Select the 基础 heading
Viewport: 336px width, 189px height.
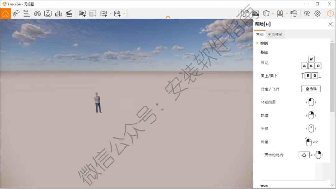(264, 52)
